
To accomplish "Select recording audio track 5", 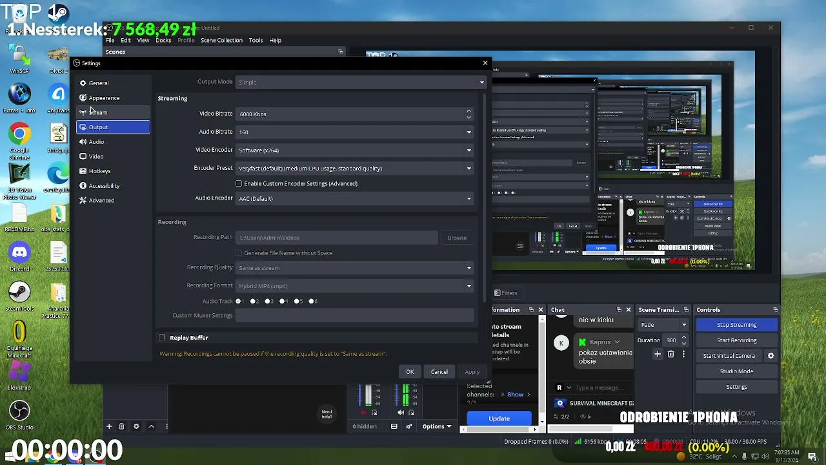I will coord(297,301).
